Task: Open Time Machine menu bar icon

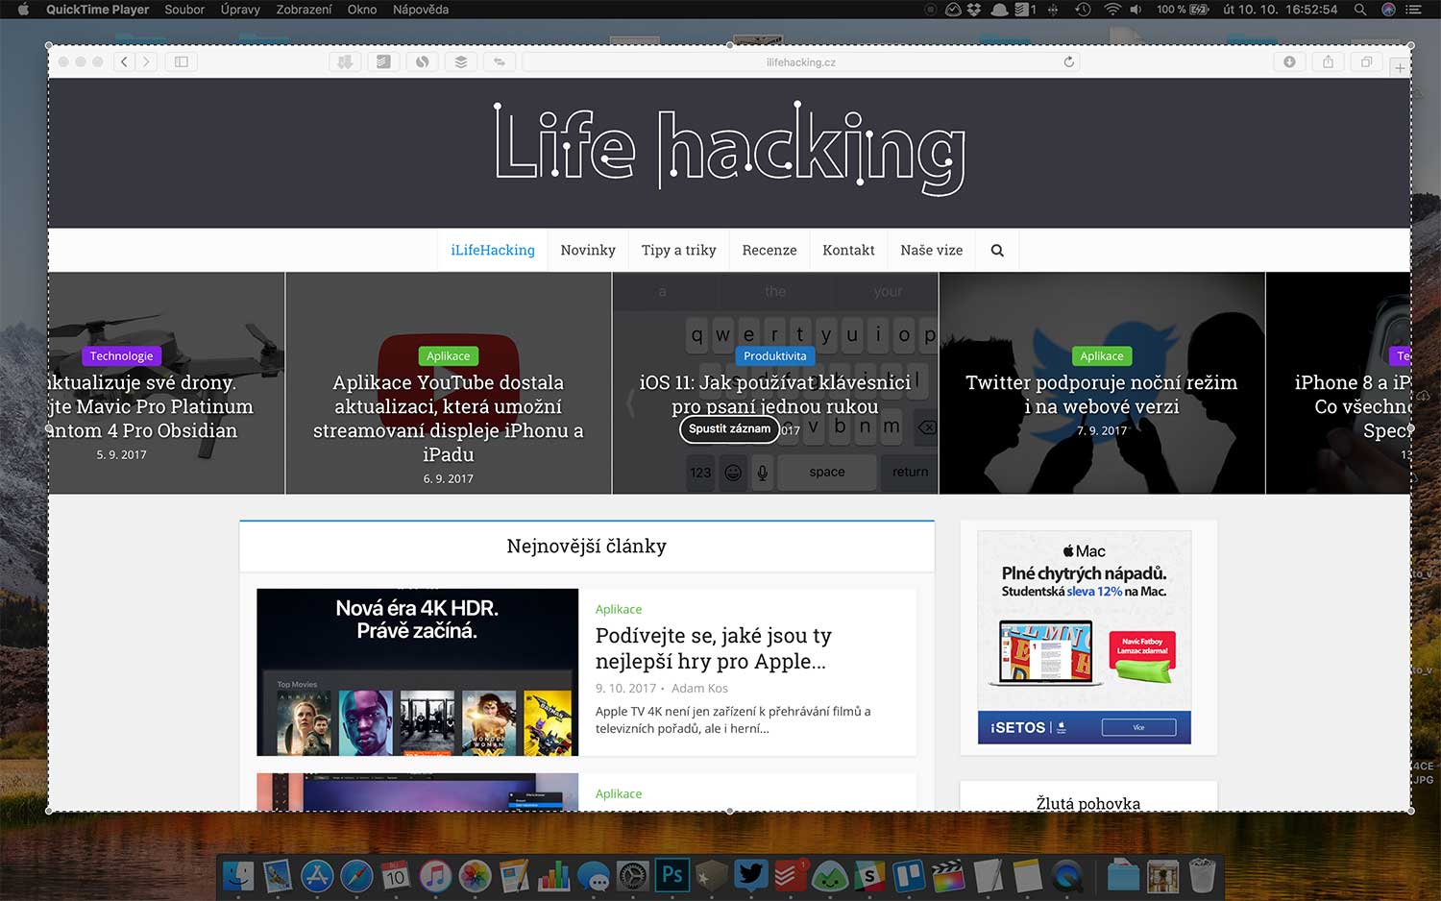Action: click(x=1083, y=10)
